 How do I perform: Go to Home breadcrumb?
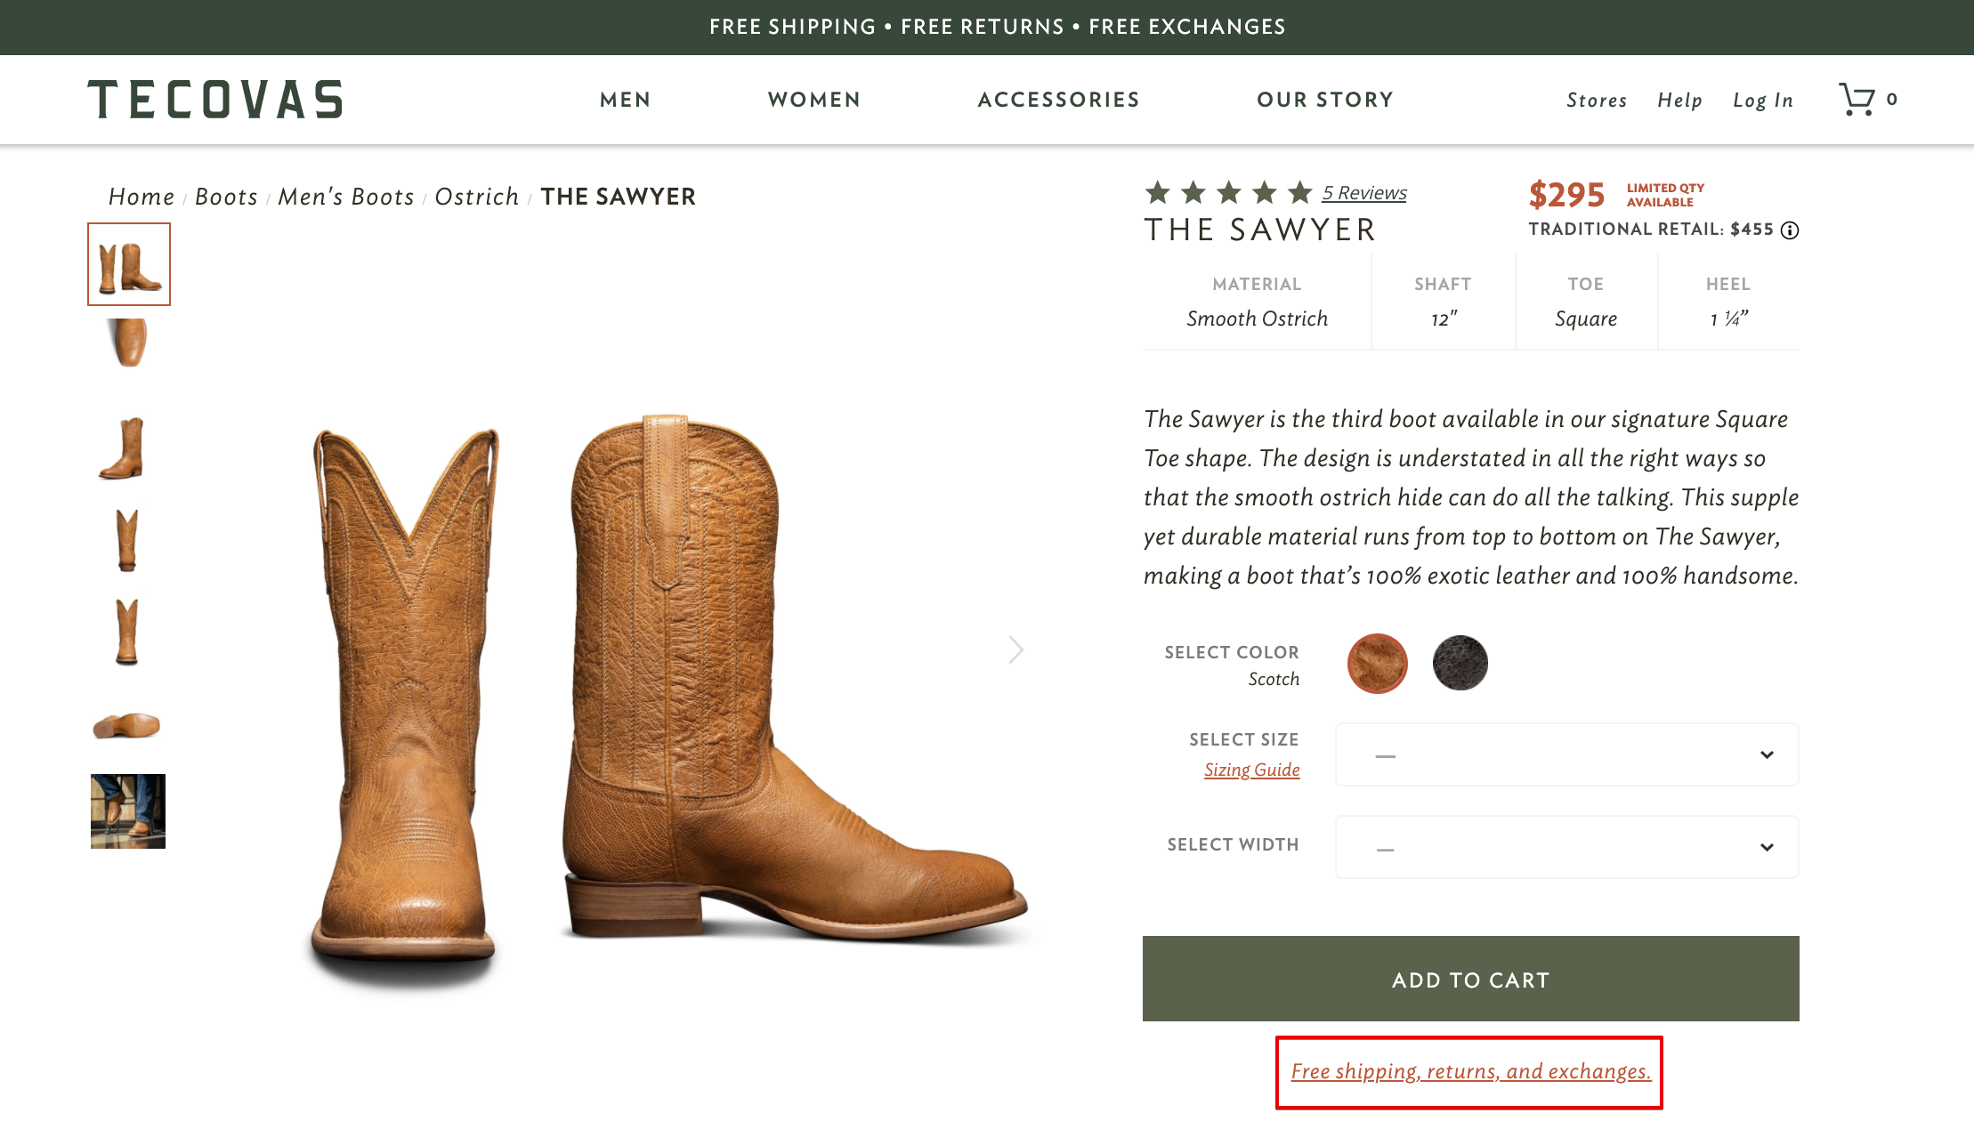pos(142,197)
